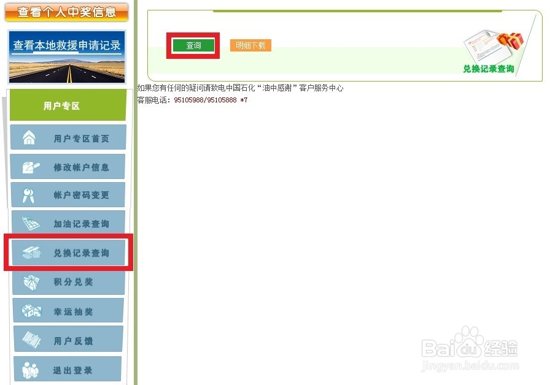Viewport: 550px width, 385px height.
Task: Open 修改帐户信息 menu label
Action: [82, 167]
